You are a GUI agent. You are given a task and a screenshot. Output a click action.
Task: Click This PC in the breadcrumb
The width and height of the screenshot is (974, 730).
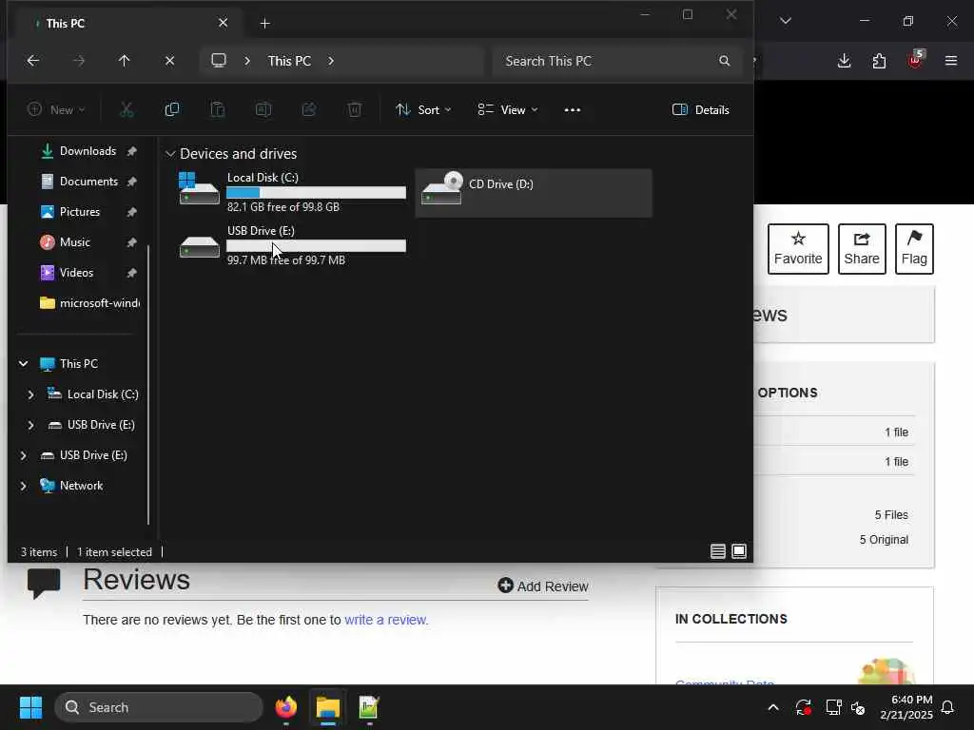pyautogui.click(x=289, y=61)
